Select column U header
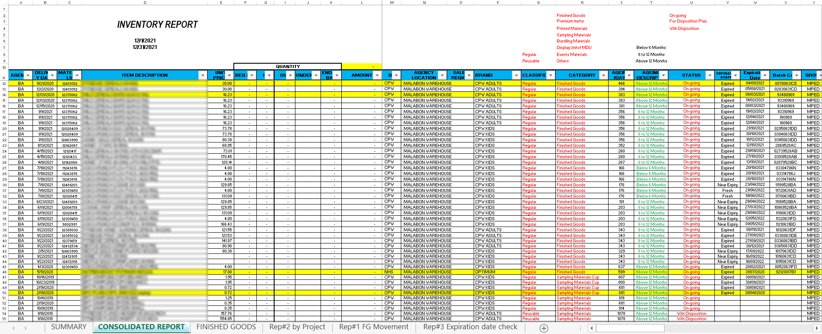Viewport: 822px width, 334px height. (691, 3)
